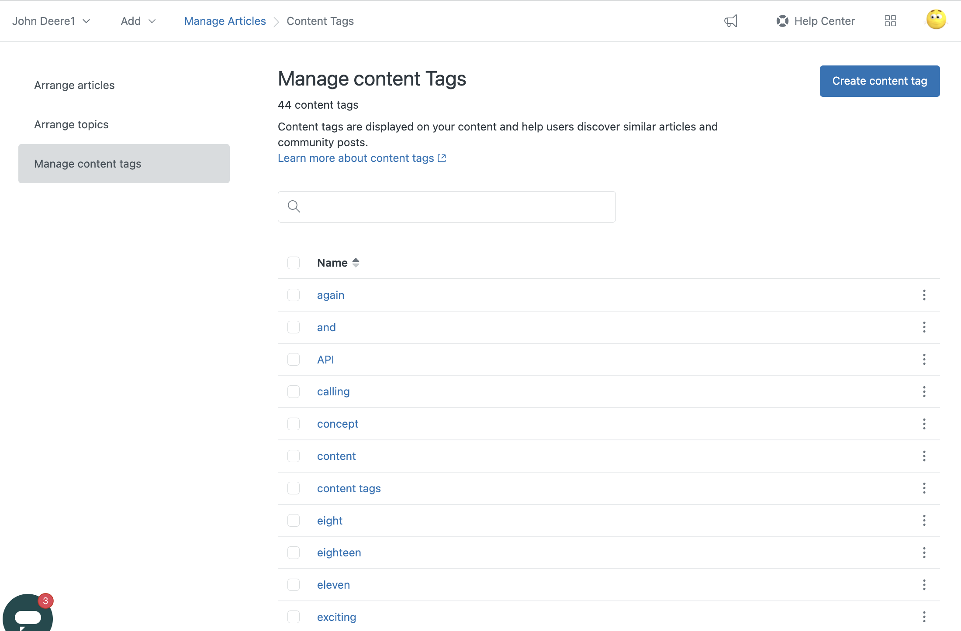Screen dimensions: 961x631
Task: Select 'Arrange topics' in the sidebar
Action: 71,124
